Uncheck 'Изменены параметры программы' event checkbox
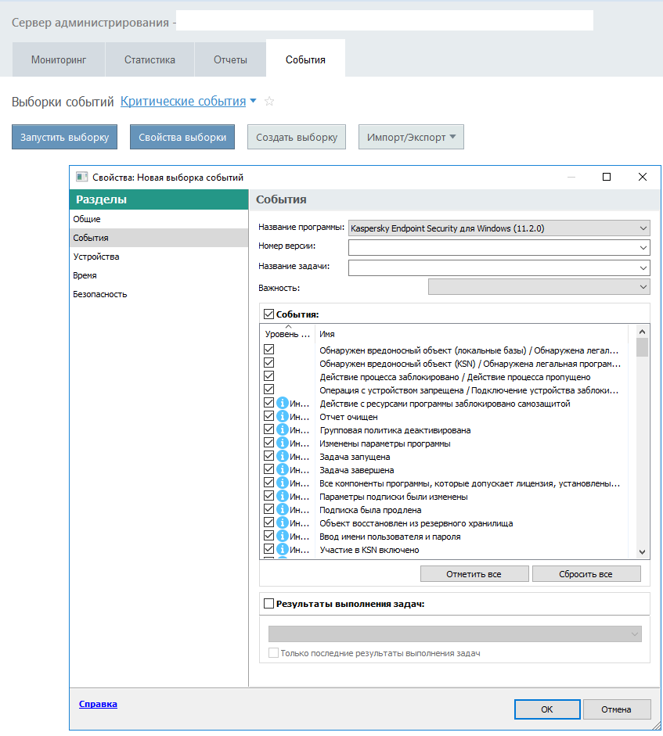Screen dimensions: 663x736 point(269,443)
